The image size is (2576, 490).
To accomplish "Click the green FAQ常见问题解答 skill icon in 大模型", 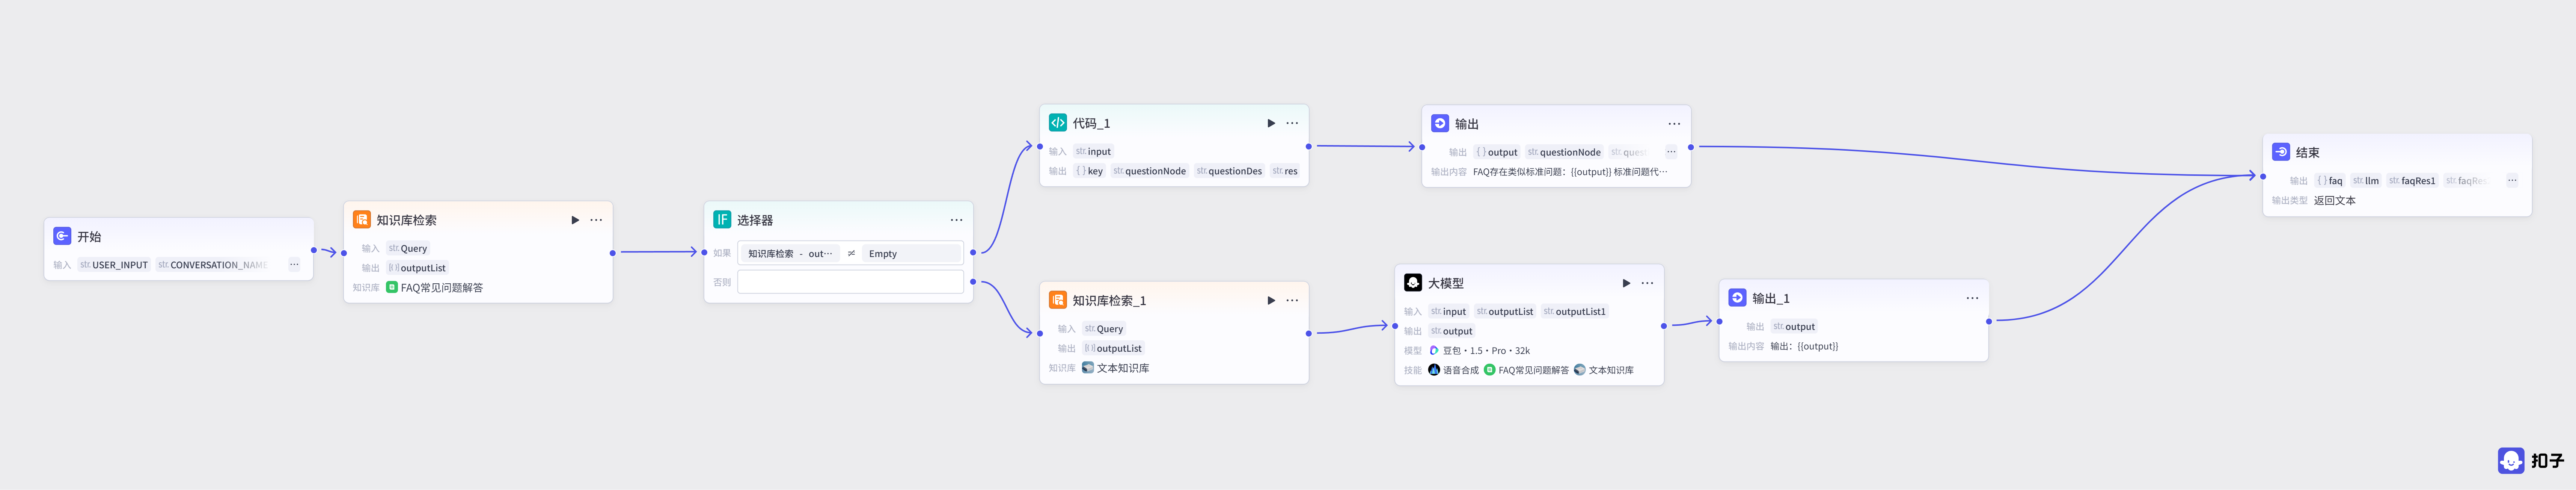I will tap(1490, 370).
